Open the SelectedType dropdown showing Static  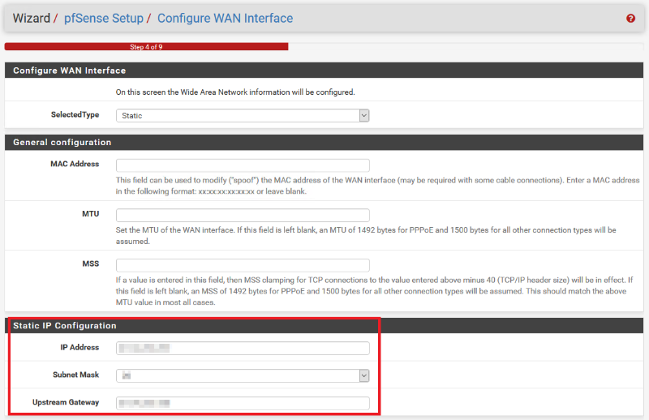pyautogui.click(x=243, y=115)
